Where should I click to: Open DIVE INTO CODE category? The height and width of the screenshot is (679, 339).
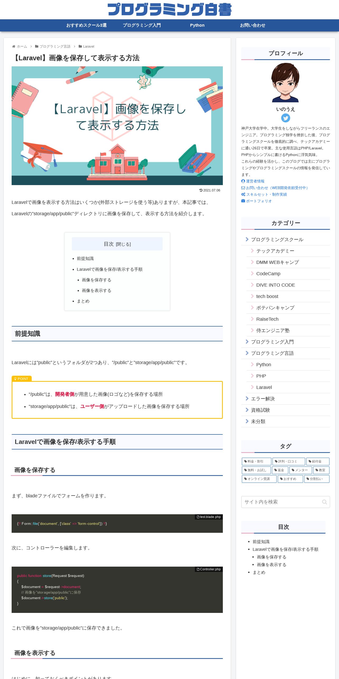pos(288,285)
